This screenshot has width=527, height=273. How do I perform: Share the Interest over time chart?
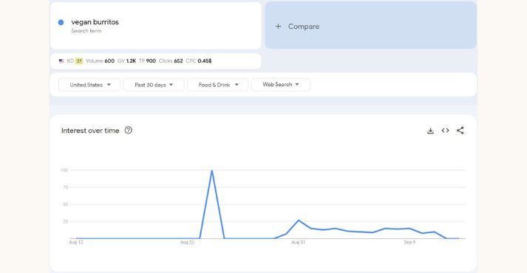pyautogui.click(x=460, y=131)
